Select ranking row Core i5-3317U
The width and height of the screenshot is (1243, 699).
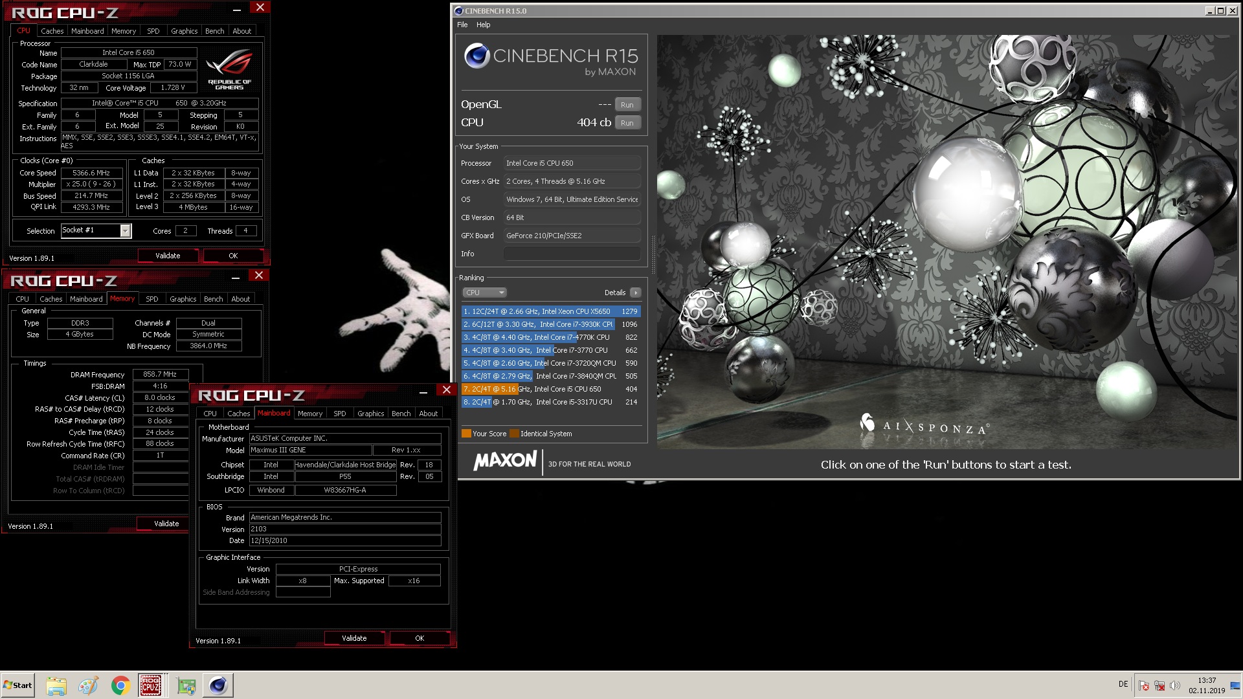tap(550, 402)
